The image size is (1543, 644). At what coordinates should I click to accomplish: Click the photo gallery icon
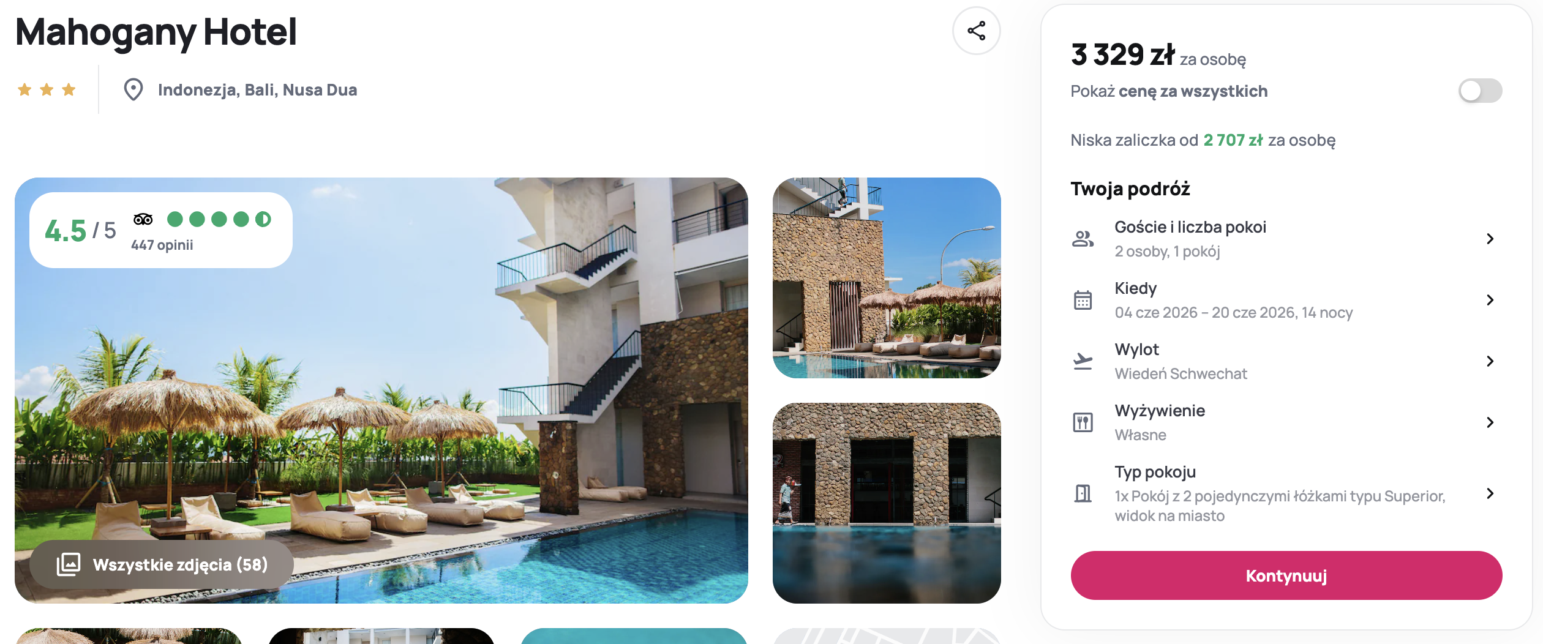click(x=69, y=564)
